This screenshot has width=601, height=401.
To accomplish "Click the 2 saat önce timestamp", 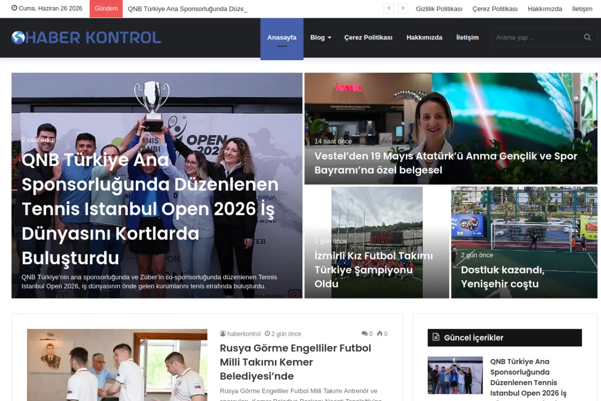I will coord(38,140).
